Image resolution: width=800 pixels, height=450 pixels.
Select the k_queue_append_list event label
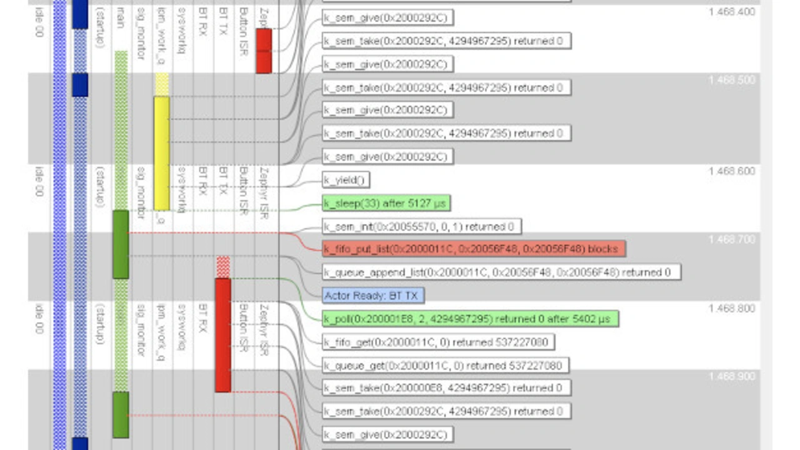point(501,272)
